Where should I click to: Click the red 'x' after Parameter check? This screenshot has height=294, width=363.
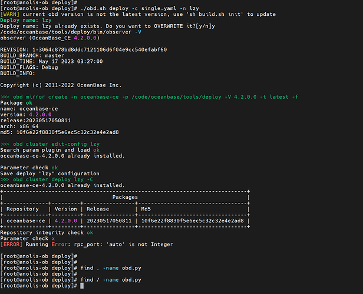pyautogui.click(x=53, y=239)
